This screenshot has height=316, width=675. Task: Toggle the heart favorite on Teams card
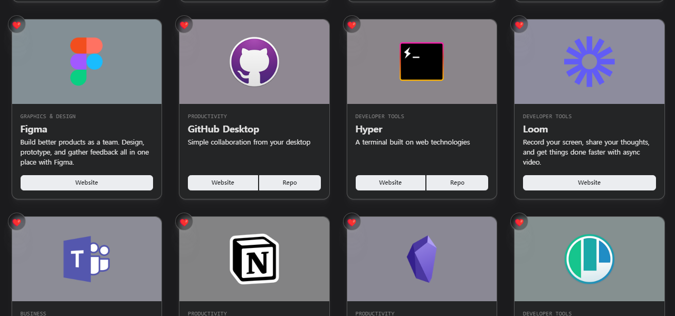(17, 222)
